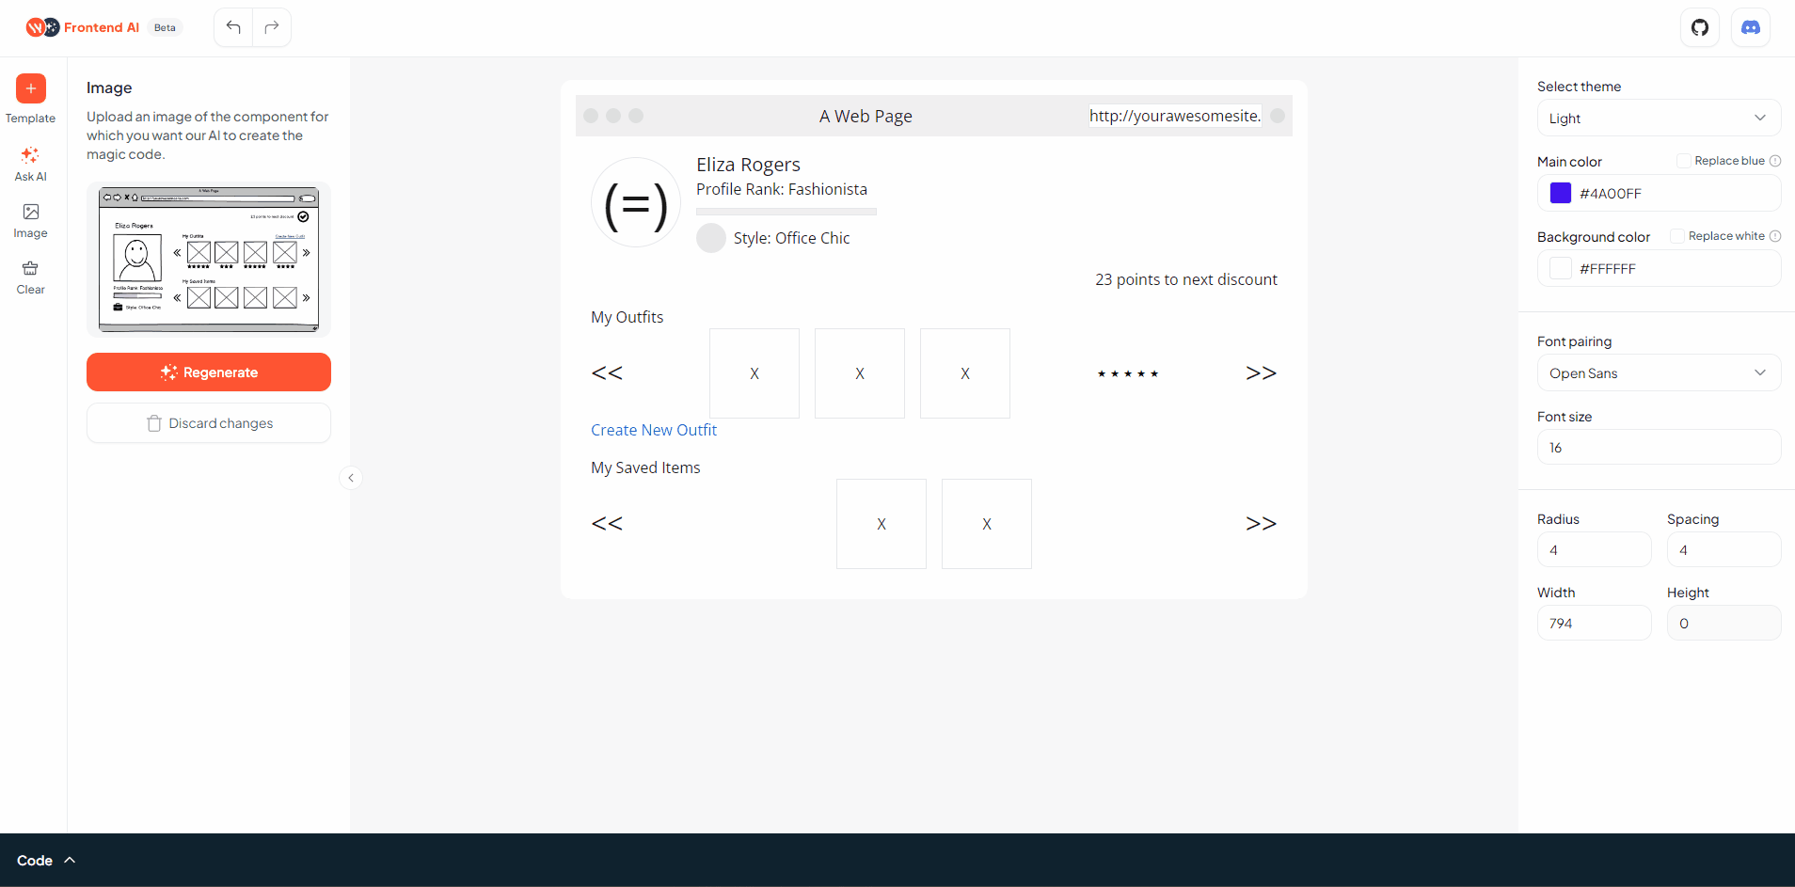Click the Main color purple swatch
The image size is (1795, 887).
click(x=1561, y=193)
